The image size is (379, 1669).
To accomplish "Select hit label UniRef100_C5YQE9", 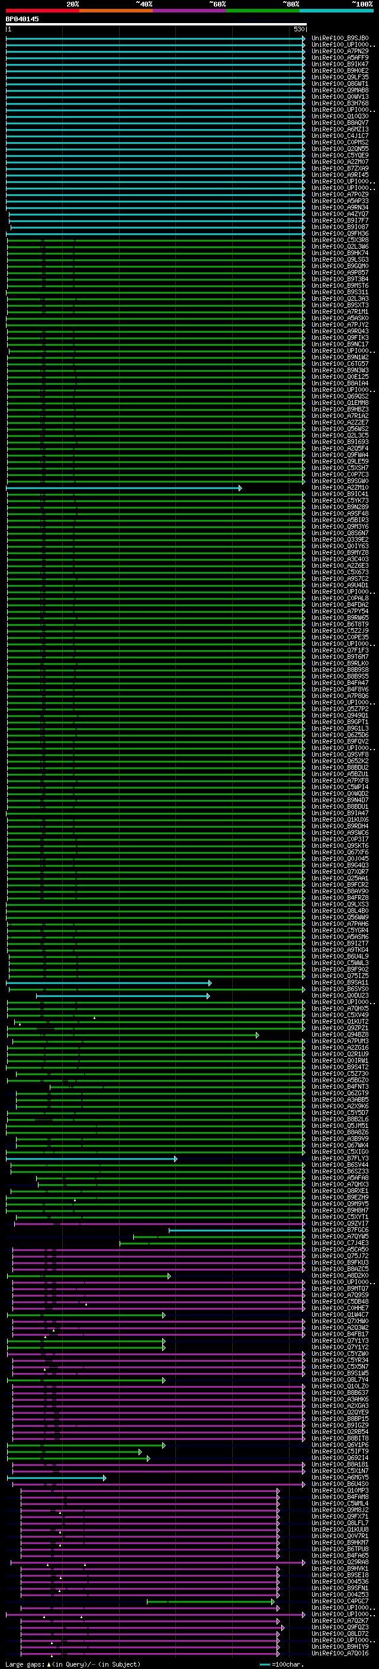I will click(x=340, y=156).
